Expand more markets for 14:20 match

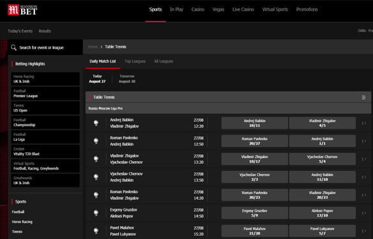(x=363, y=195)
